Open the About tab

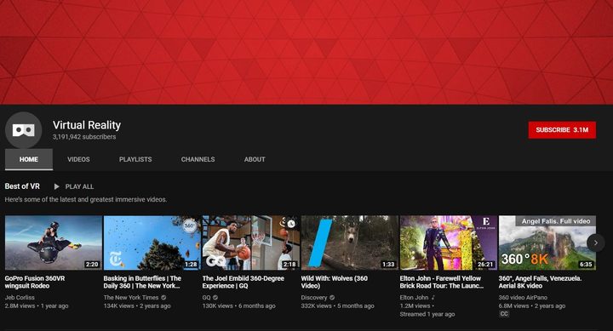point(255,159)
